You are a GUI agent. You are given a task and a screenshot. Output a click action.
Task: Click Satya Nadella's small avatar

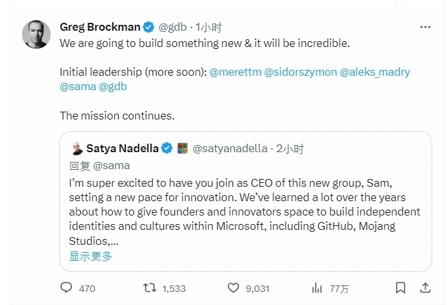[x=76, y=149]
